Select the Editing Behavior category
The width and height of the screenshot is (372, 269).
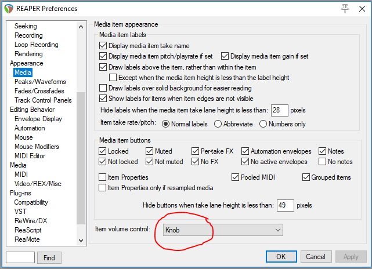click(x=32, y=109)
